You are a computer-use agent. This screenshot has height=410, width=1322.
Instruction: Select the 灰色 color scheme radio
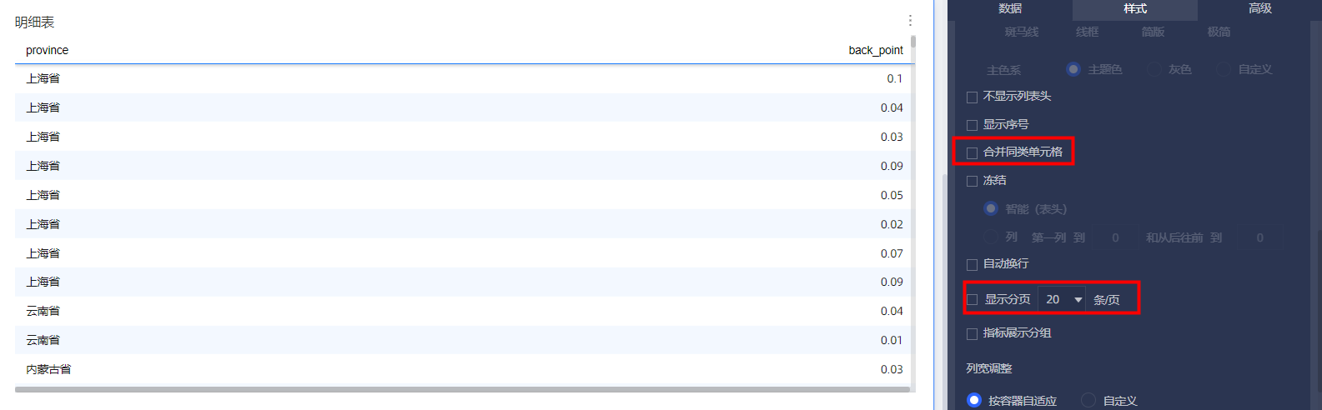1154,69
